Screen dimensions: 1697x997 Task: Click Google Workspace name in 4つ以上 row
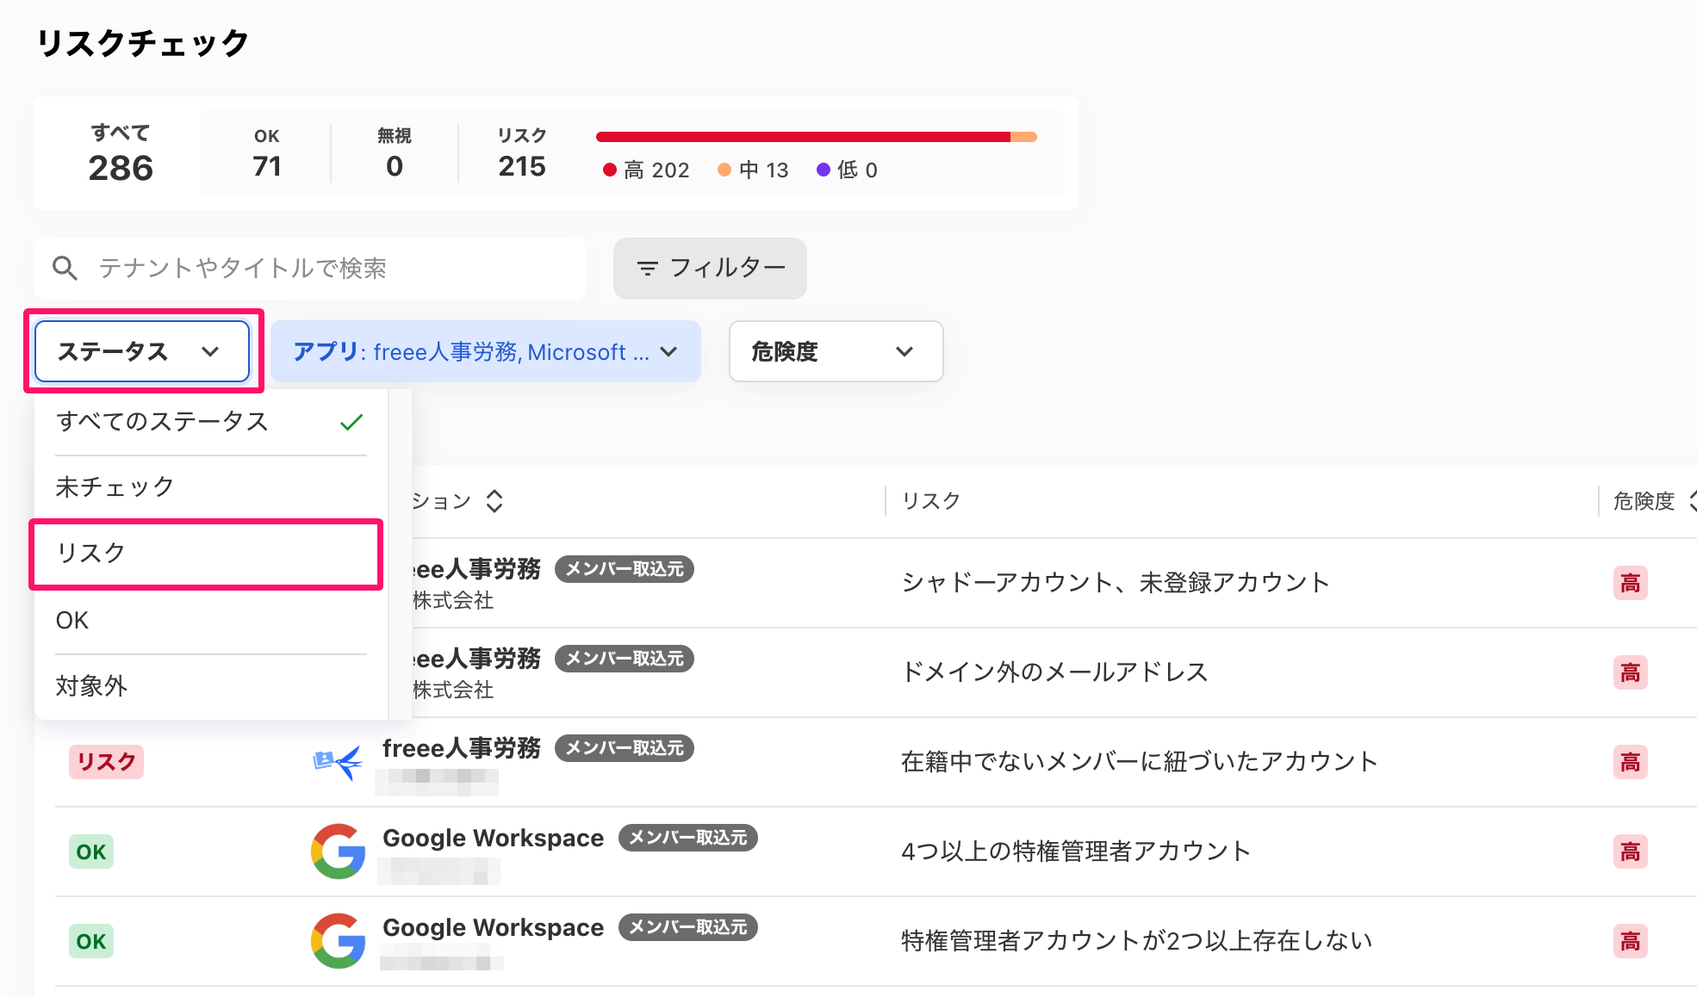tap(494, 838)
